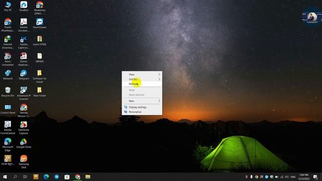
Task: Select the Recycle Bin icon
Action: point(8,92)
